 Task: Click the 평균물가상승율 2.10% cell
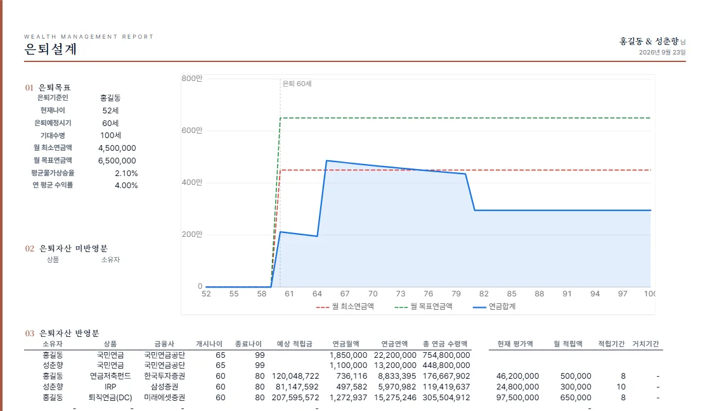click(x=126, y=173)
